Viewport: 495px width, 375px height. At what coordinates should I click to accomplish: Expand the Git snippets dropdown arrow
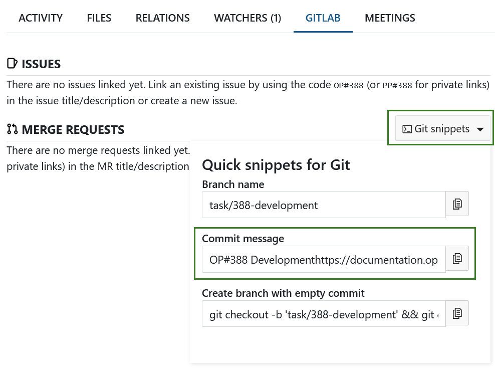tap(480, 128)
